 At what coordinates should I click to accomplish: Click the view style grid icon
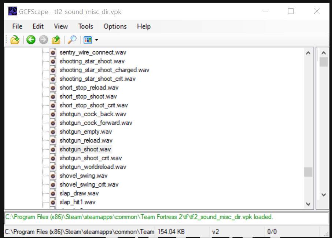[88, 40]
